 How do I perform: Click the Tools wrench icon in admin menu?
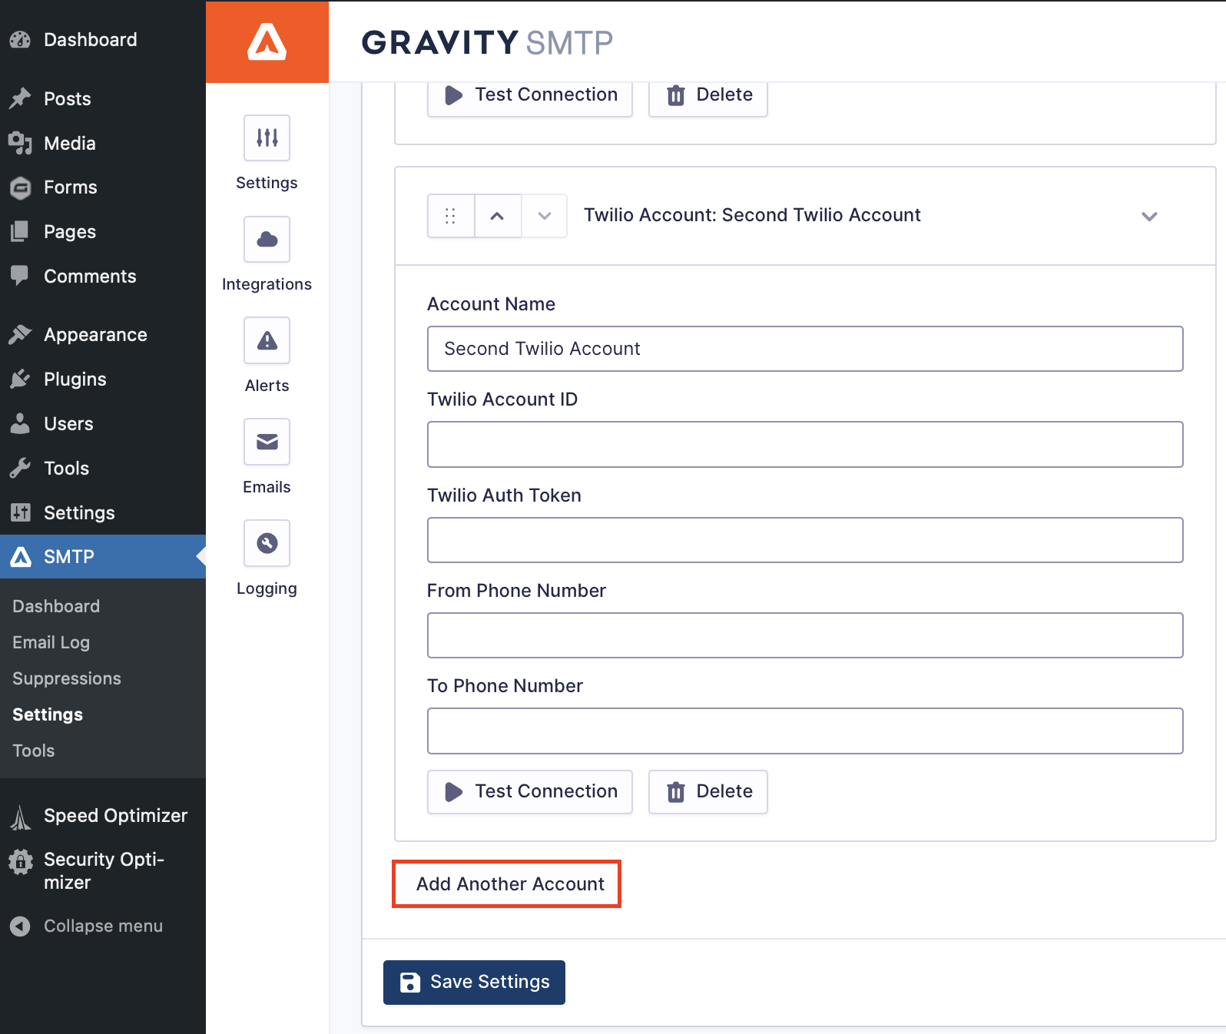coord(20,468)
